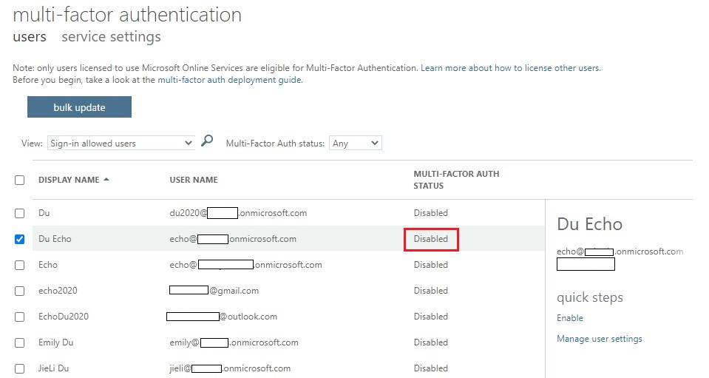The image size is (709, 378).
Task: Click Enable under quick steps
Action: pos(570,318)
